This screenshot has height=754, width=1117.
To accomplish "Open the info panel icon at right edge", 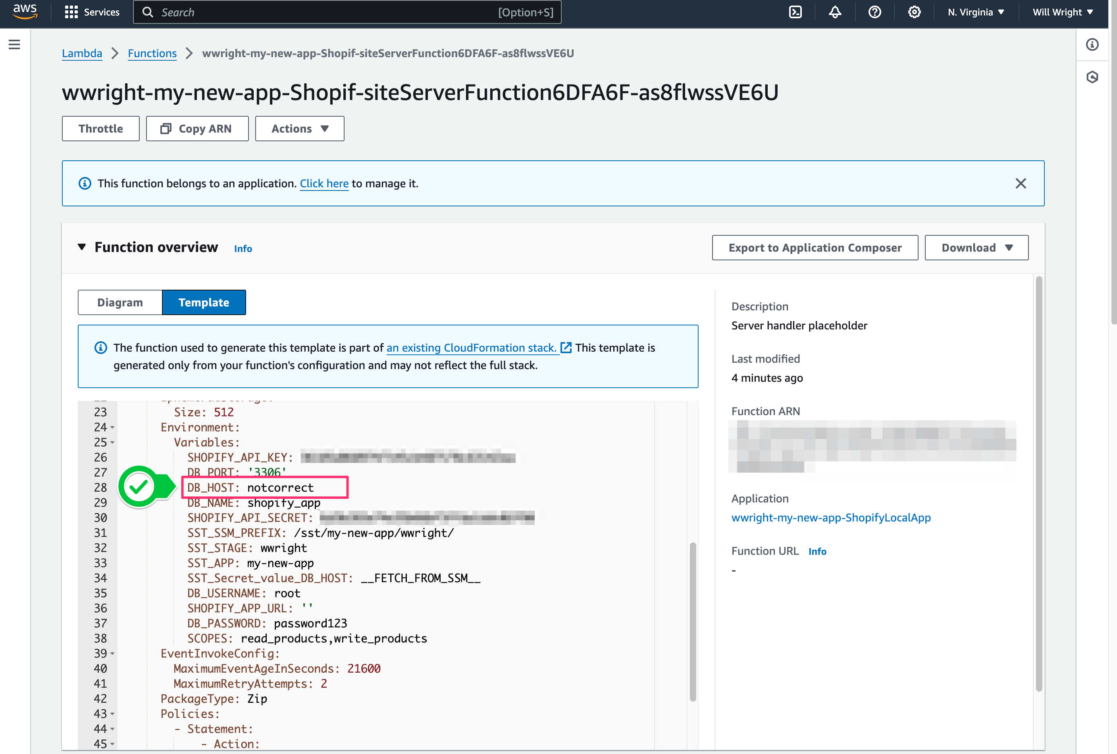I will (1092, 44).
